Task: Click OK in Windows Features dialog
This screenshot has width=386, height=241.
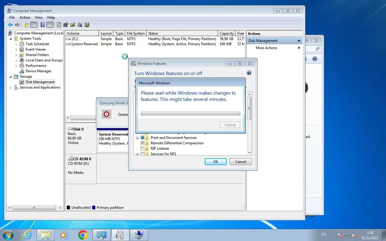Action: click(216, 161)
